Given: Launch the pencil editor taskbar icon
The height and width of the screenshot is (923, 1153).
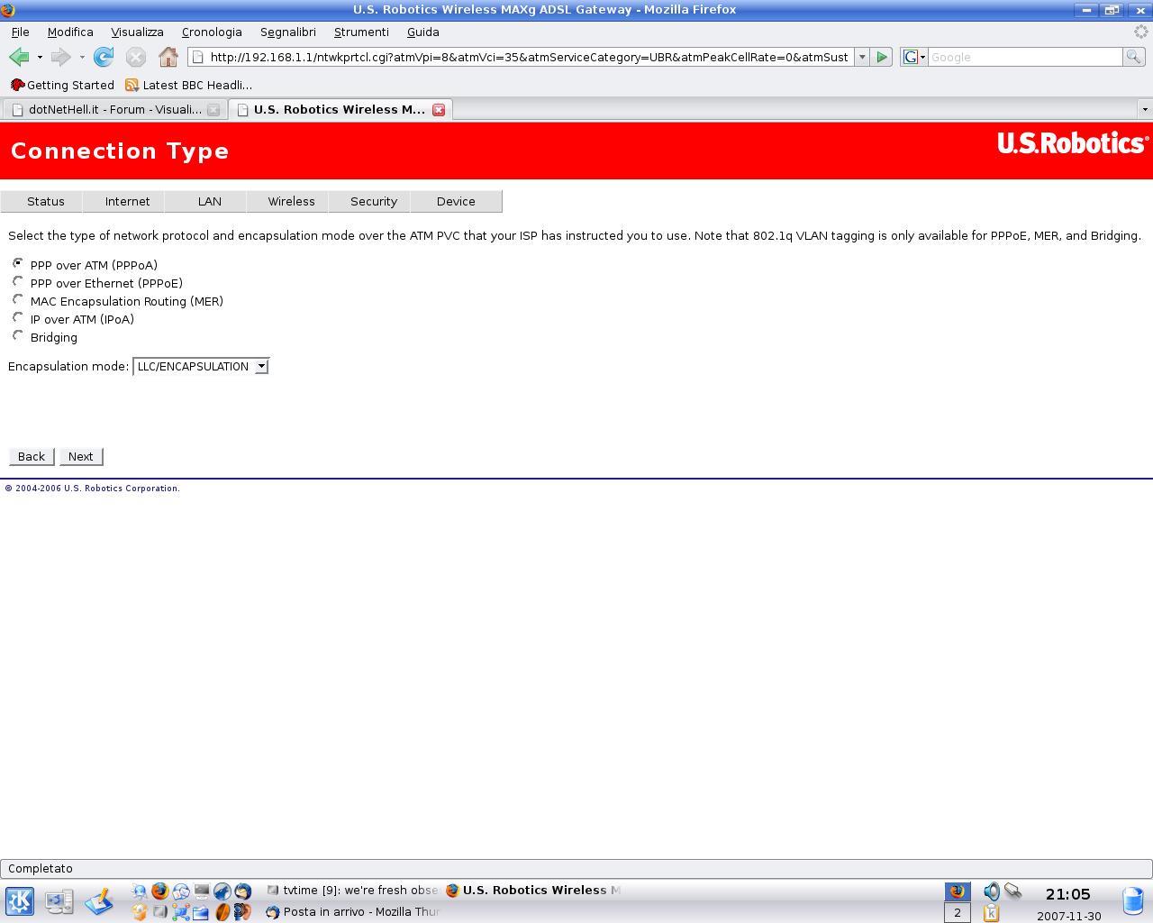Looking at the screenshot, I should (x=99, y=900).
